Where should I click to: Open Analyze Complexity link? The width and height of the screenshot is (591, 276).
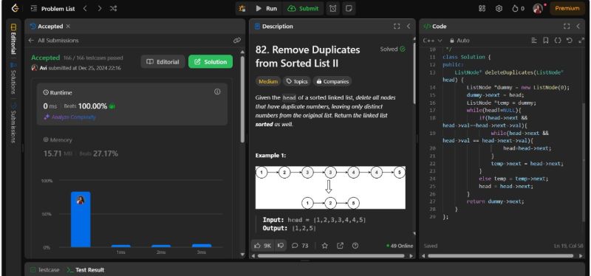coord(69,117)
